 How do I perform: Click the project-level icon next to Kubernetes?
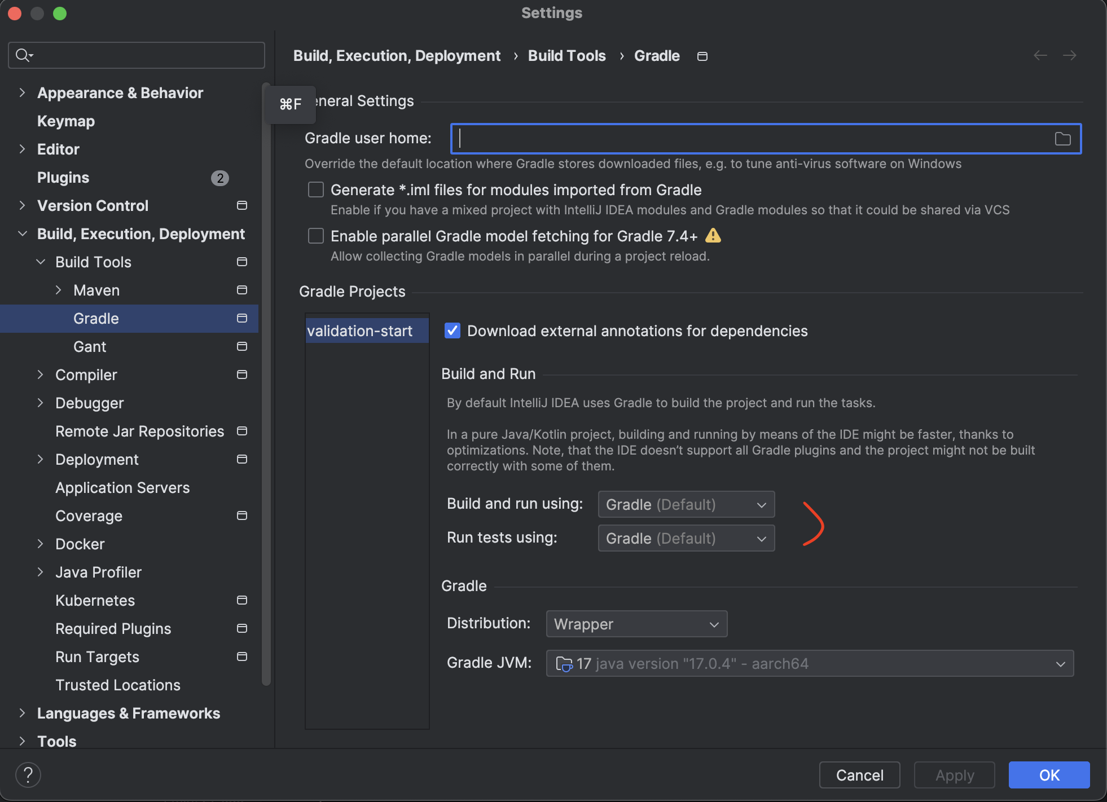click(242, 600)
